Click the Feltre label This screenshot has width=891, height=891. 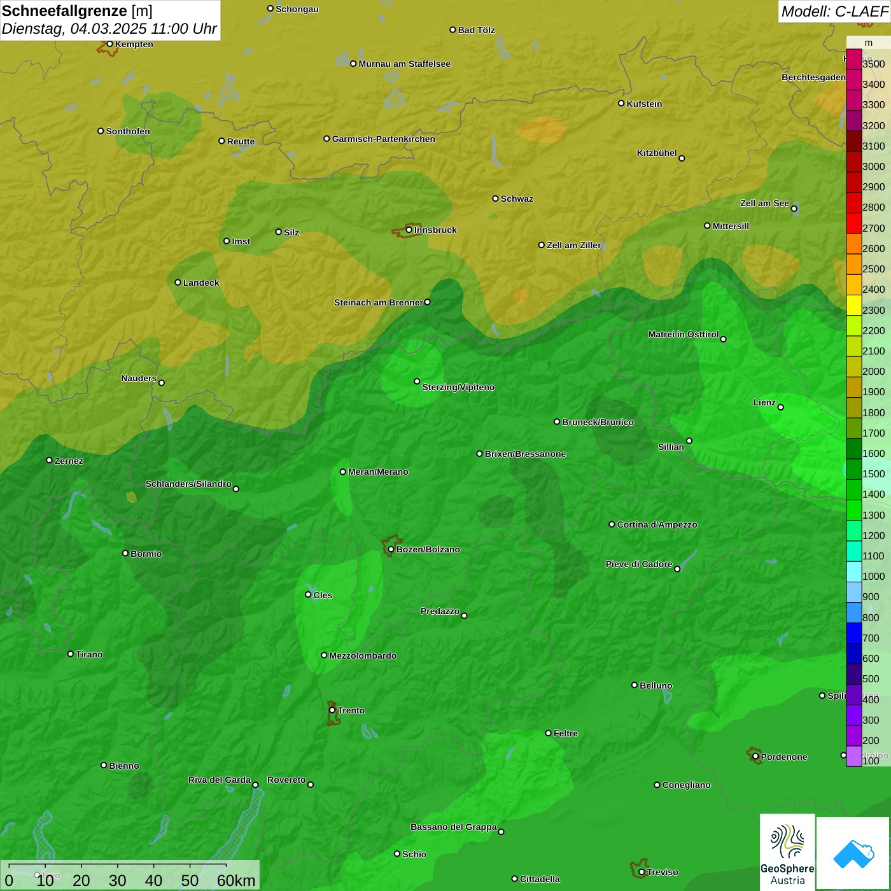click(x=566, y=733)
